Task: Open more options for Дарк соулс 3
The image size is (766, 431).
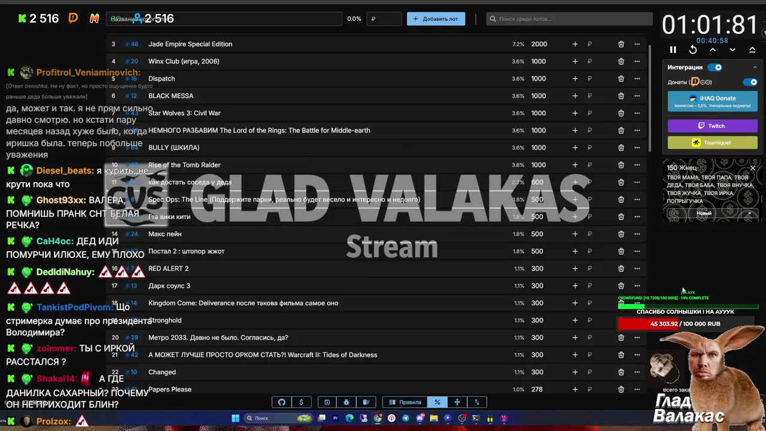Action: (637, 286)
